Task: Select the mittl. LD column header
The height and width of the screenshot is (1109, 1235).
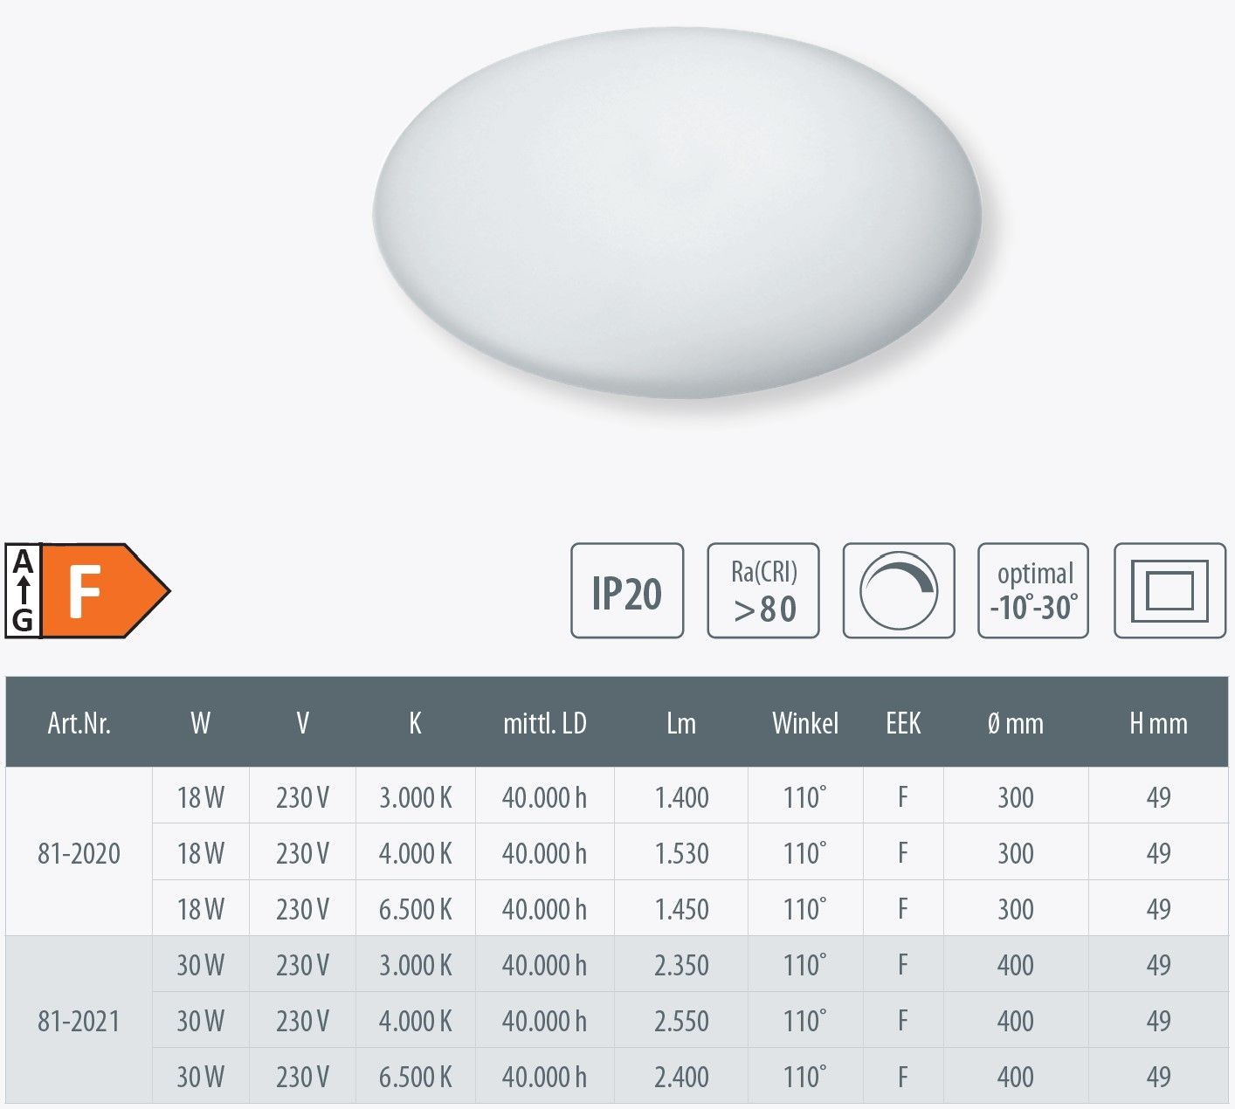Action: point(545,723)
